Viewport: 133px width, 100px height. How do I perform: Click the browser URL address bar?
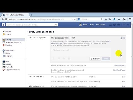[x=41, y=19]
